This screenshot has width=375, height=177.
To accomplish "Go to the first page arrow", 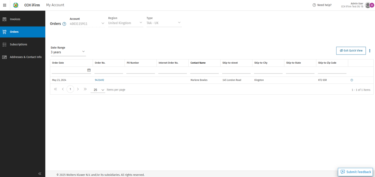I will 56,89.
